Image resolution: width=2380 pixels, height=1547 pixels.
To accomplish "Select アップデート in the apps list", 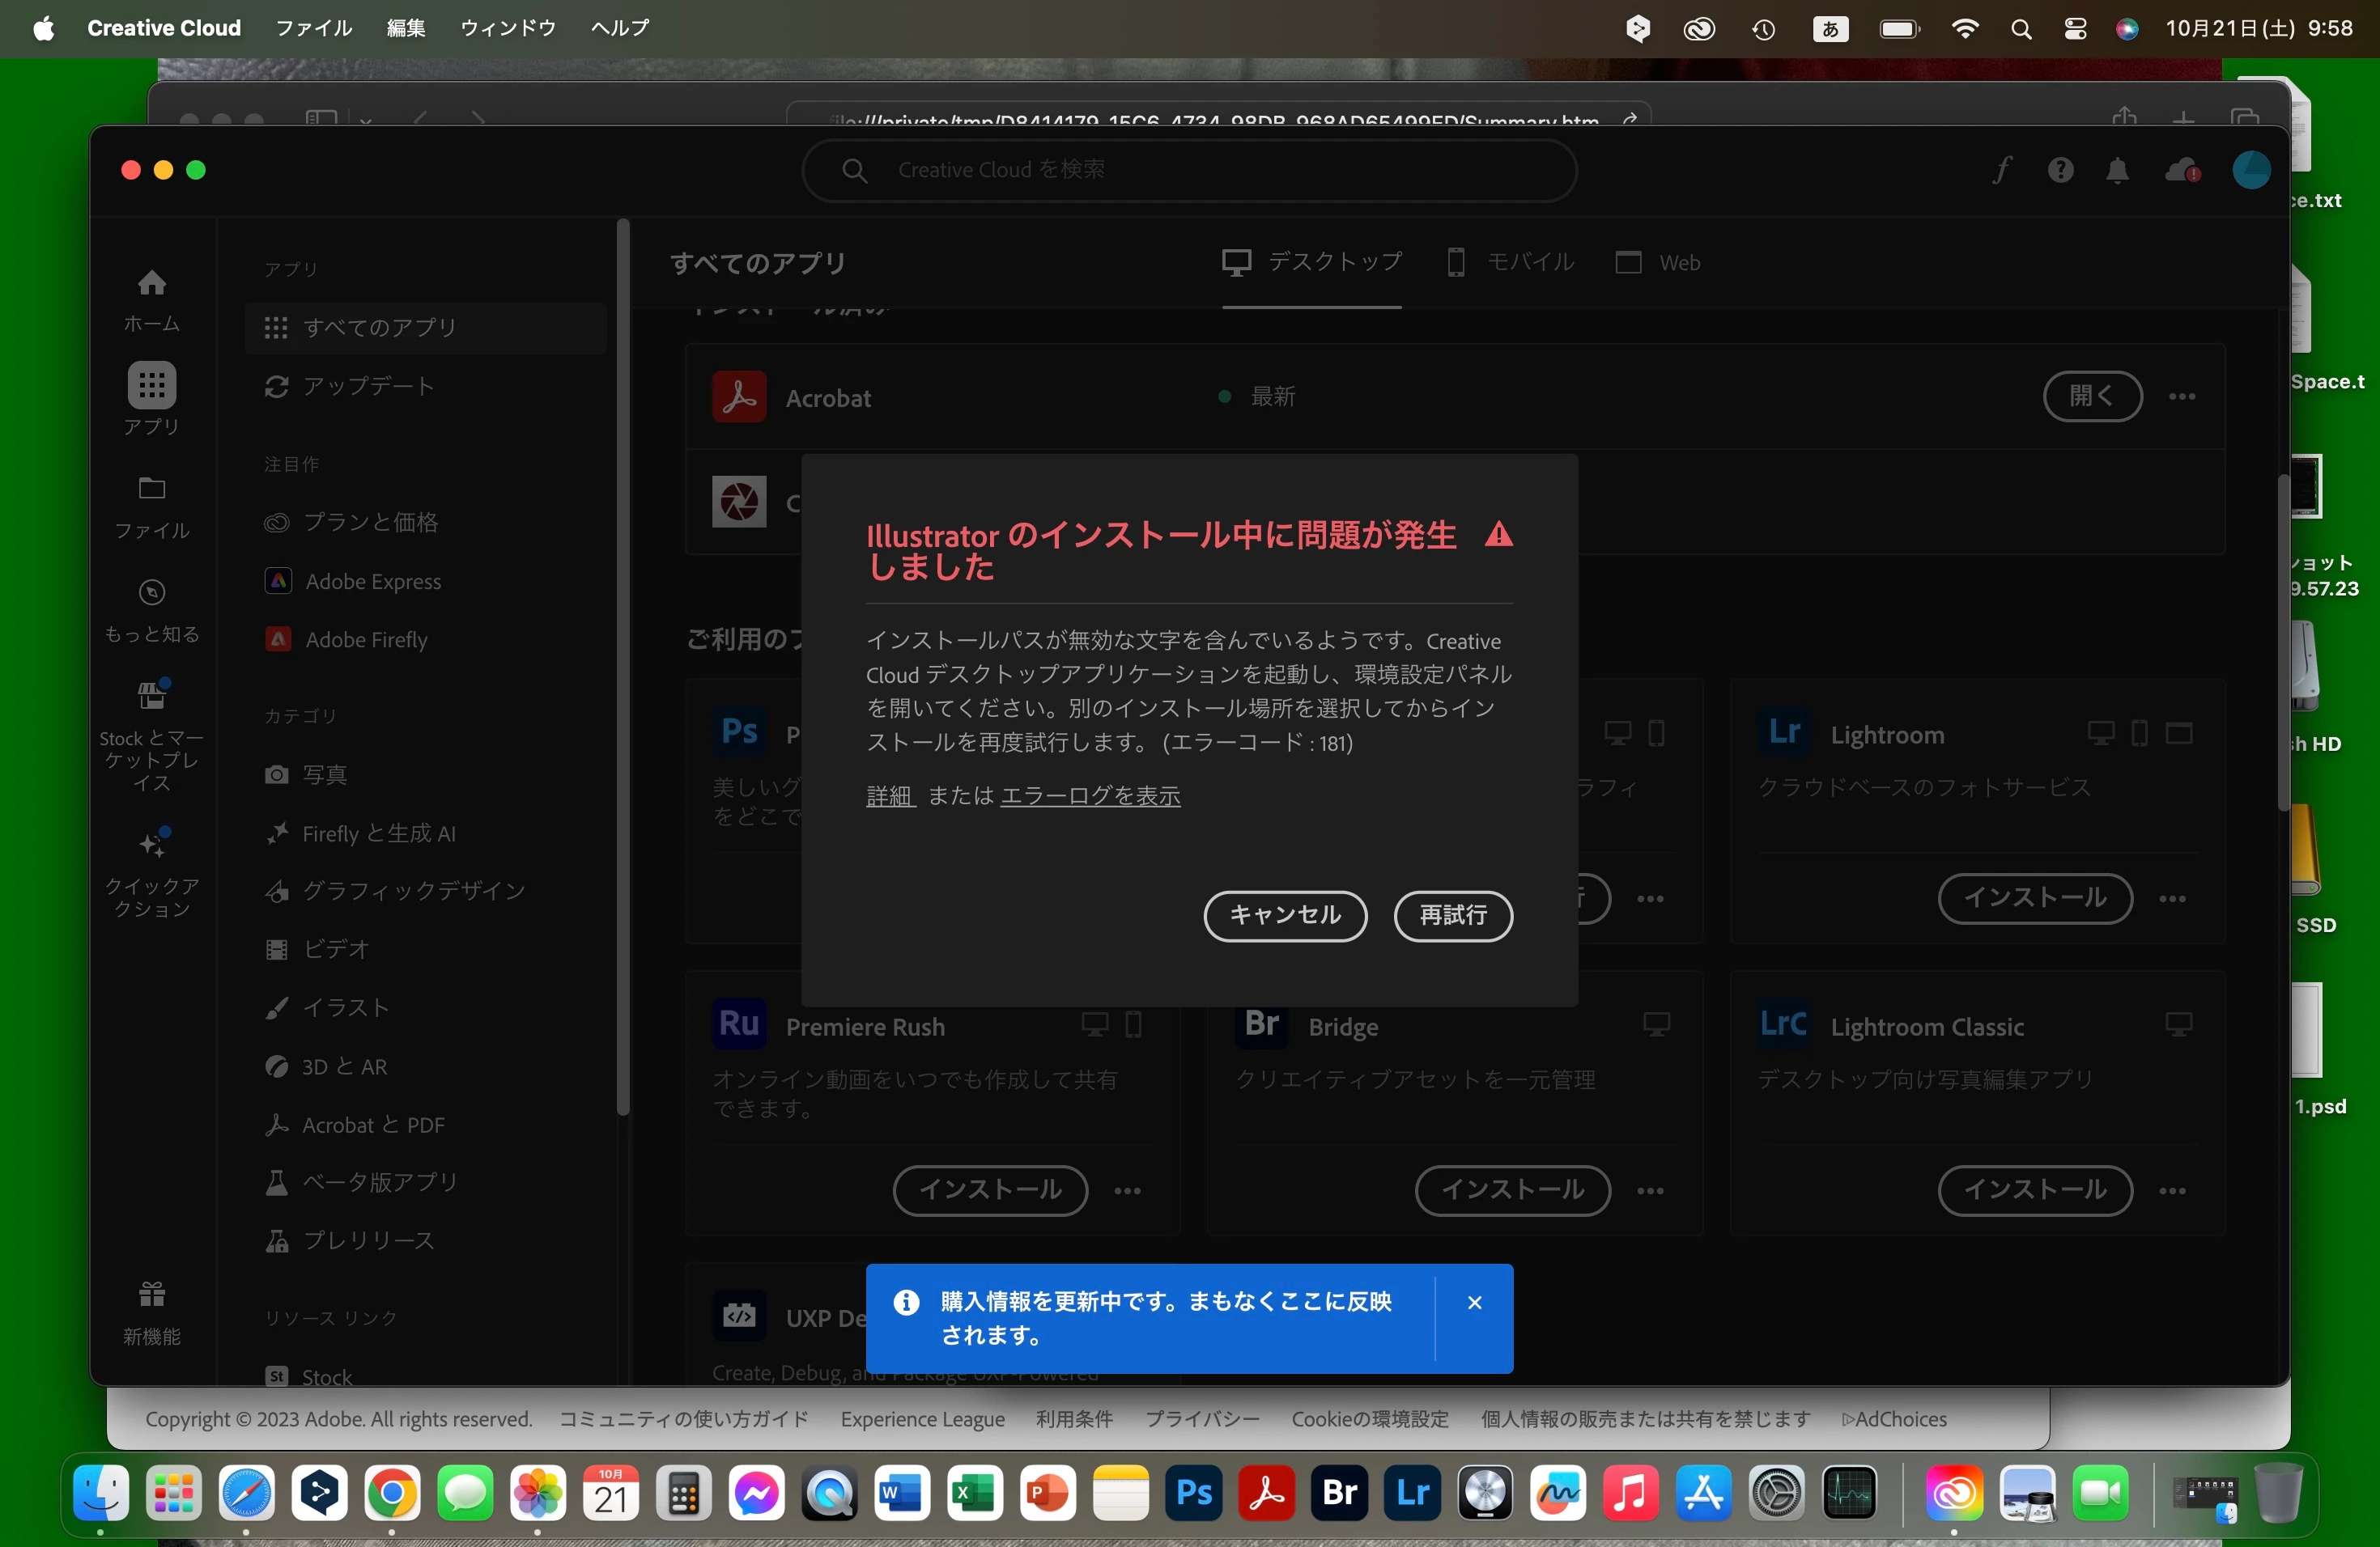I will point(368,387).
